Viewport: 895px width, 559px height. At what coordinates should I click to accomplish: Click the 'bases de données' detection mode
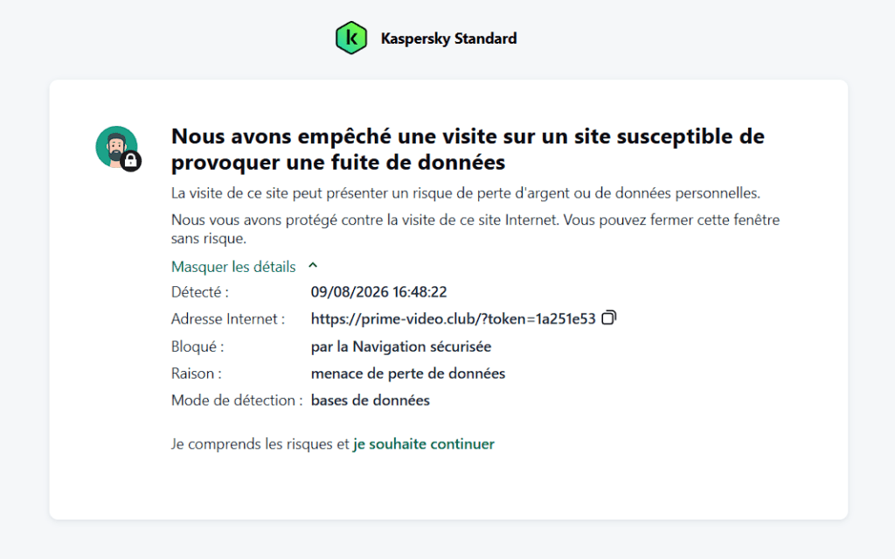coord(370,400)
